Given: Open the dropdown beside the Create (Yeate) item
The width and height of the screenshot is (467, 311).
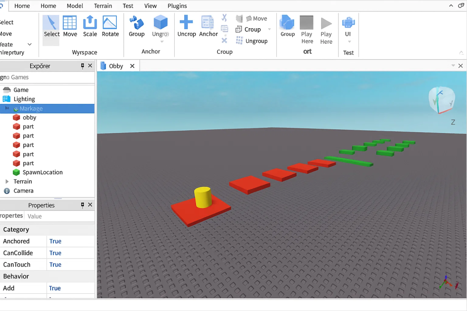Looking at the screenshot, I should click(x=30, y=44).
